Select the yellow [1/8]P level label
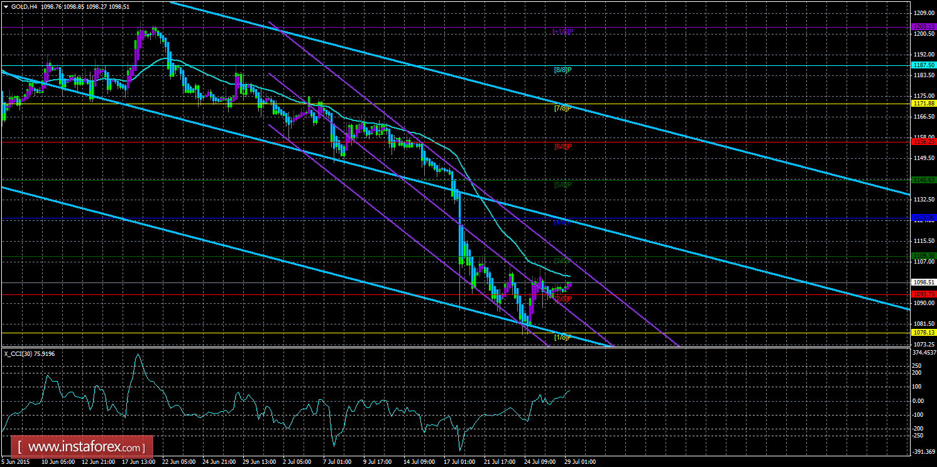937x467 pixels. (562, 338)
